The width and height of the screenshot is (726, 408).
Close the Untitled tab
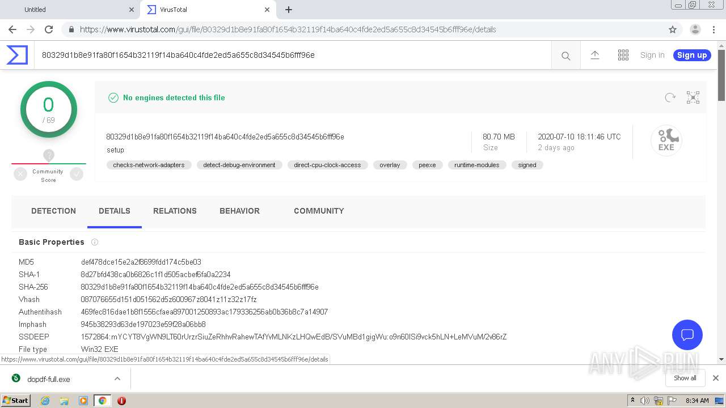(x=132, y=10)
